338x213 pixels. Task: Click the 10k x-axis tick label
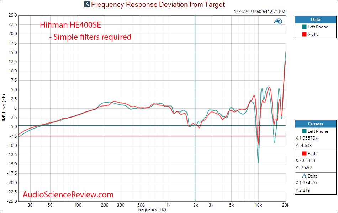point(258,205)
